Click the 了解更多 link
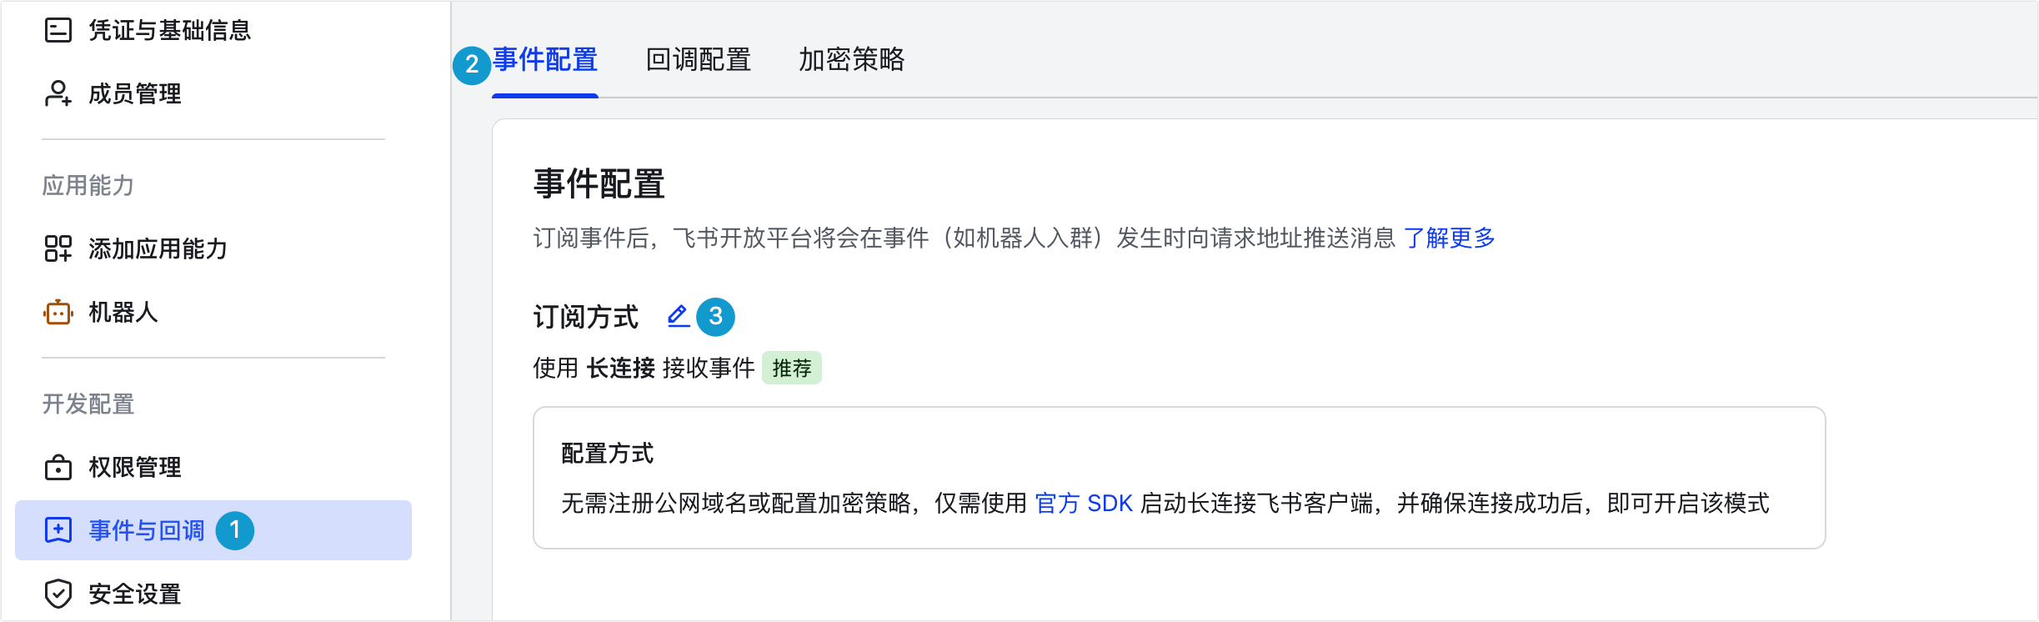Image resolution: width=2039 pixels, height=622 pixels. [1450, 238]
